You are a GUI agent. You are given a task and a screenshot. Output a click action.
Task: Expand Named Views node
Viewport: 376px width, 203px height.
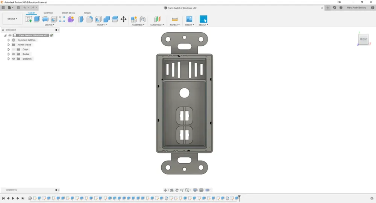click(x=8, y=45)
